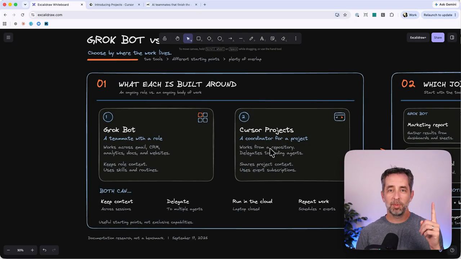
Task: Go back in browser history
Action: pos(5,15)
